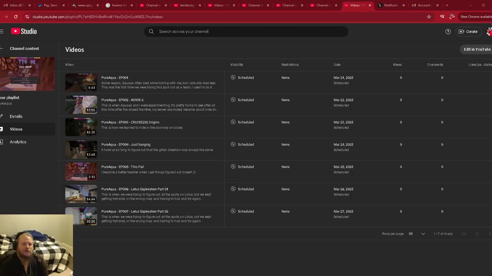Switch to the Pay, Send tab
Screen dimensions: 492x276
point(50,5)
